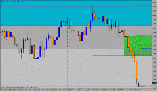This screenshot has height=91, width=157.
Task: Click the 3 Aug 2008 date label
Action: tap(129, 90)
